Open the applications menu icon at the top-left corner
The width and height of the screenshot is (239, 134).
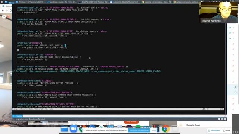tap(2, 2)
